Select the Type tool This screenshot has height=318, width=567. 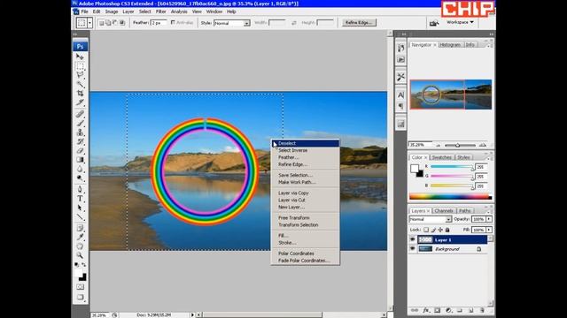click(80, 199)
